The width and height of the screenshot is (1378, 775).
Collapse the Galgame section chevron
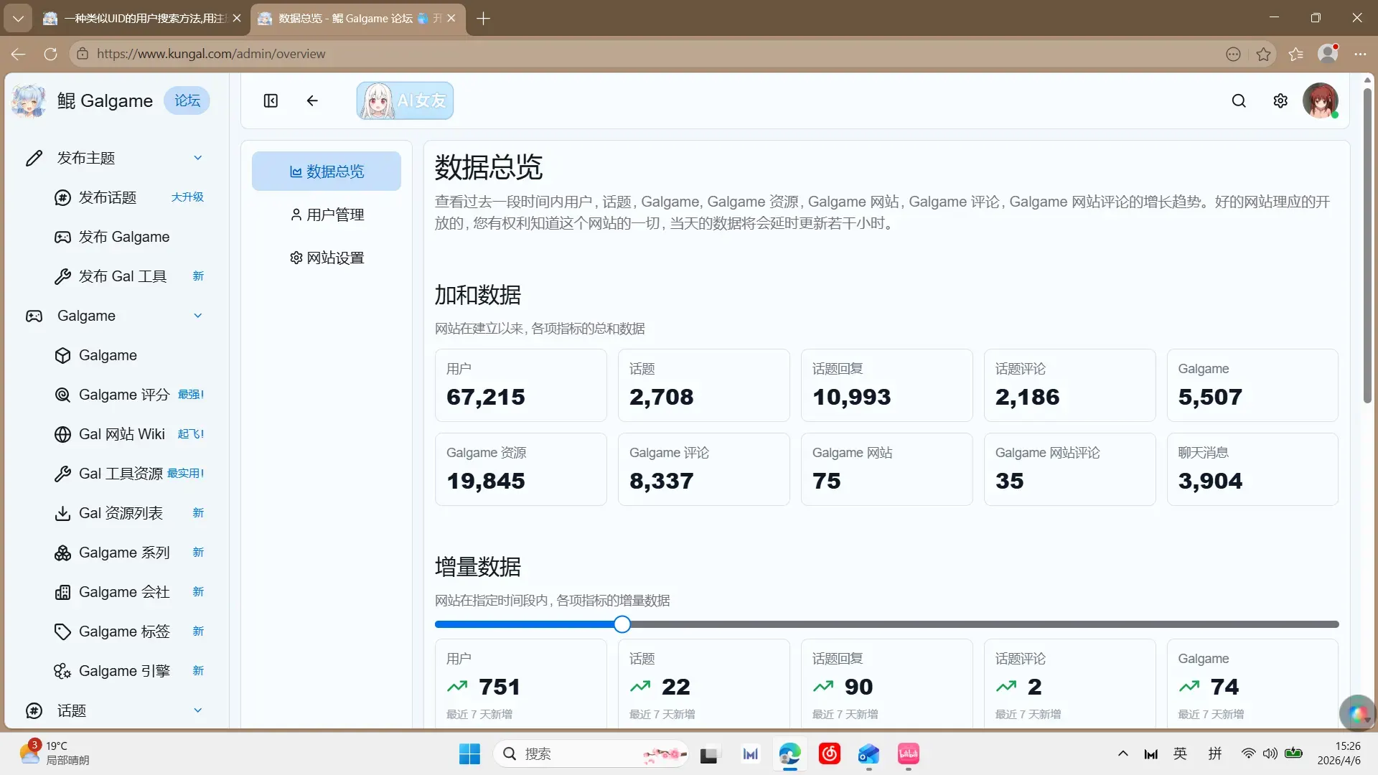198,316
